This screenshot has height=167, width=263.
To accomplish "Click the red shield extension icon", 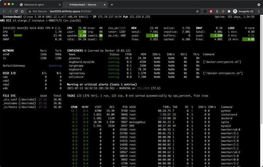I will click(211, 11).
